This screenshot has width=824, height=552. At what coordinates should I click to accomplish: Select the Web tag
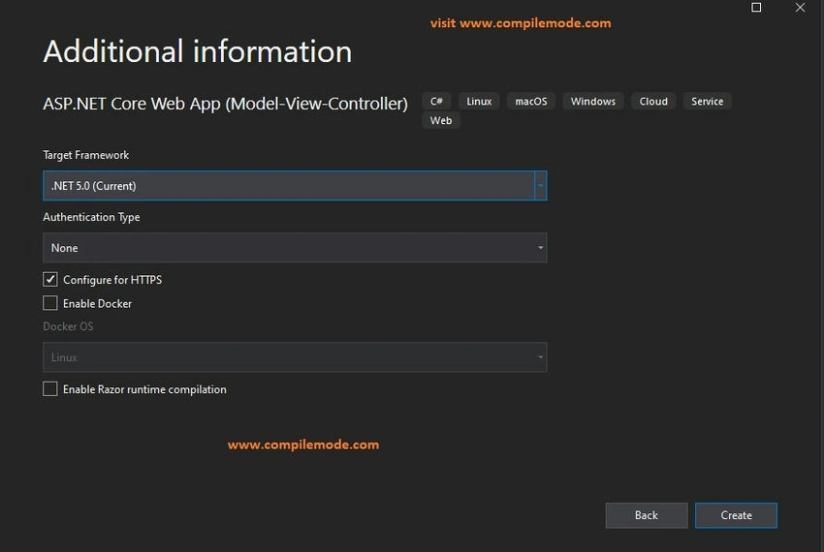click(441, 120)
